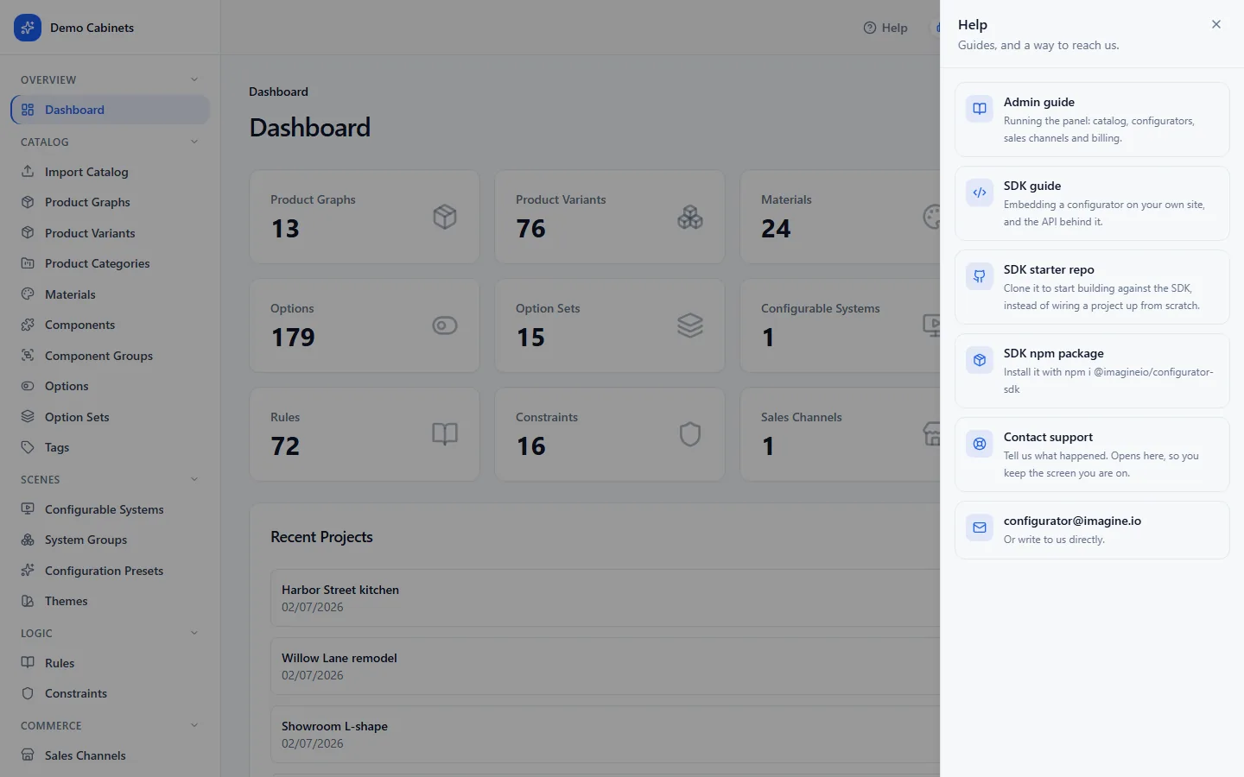The image size is (1244, 777).
Task: Click the Constraints stat card showing 16
Action: [x=610, y=434]
